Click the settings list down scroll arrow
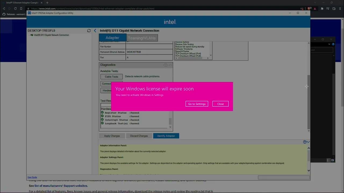This screenshot has width=344, height=193. click(x=211, y=55)
